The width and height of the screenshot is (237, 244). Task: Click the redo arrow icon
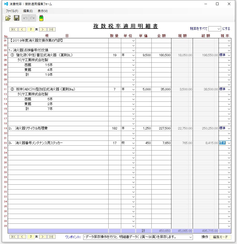(x=33, y=18)
